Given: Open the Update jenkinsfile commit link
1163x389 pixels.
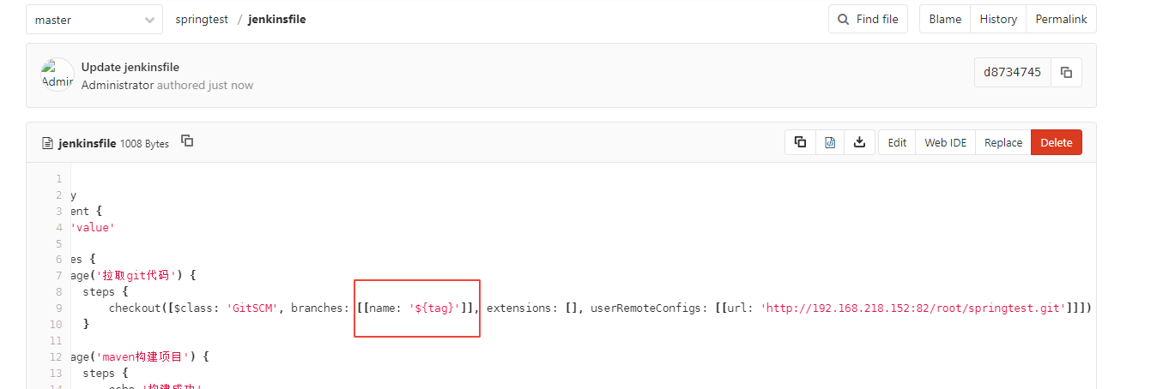Looking at the screenshot, I should (x=130, y=67).
